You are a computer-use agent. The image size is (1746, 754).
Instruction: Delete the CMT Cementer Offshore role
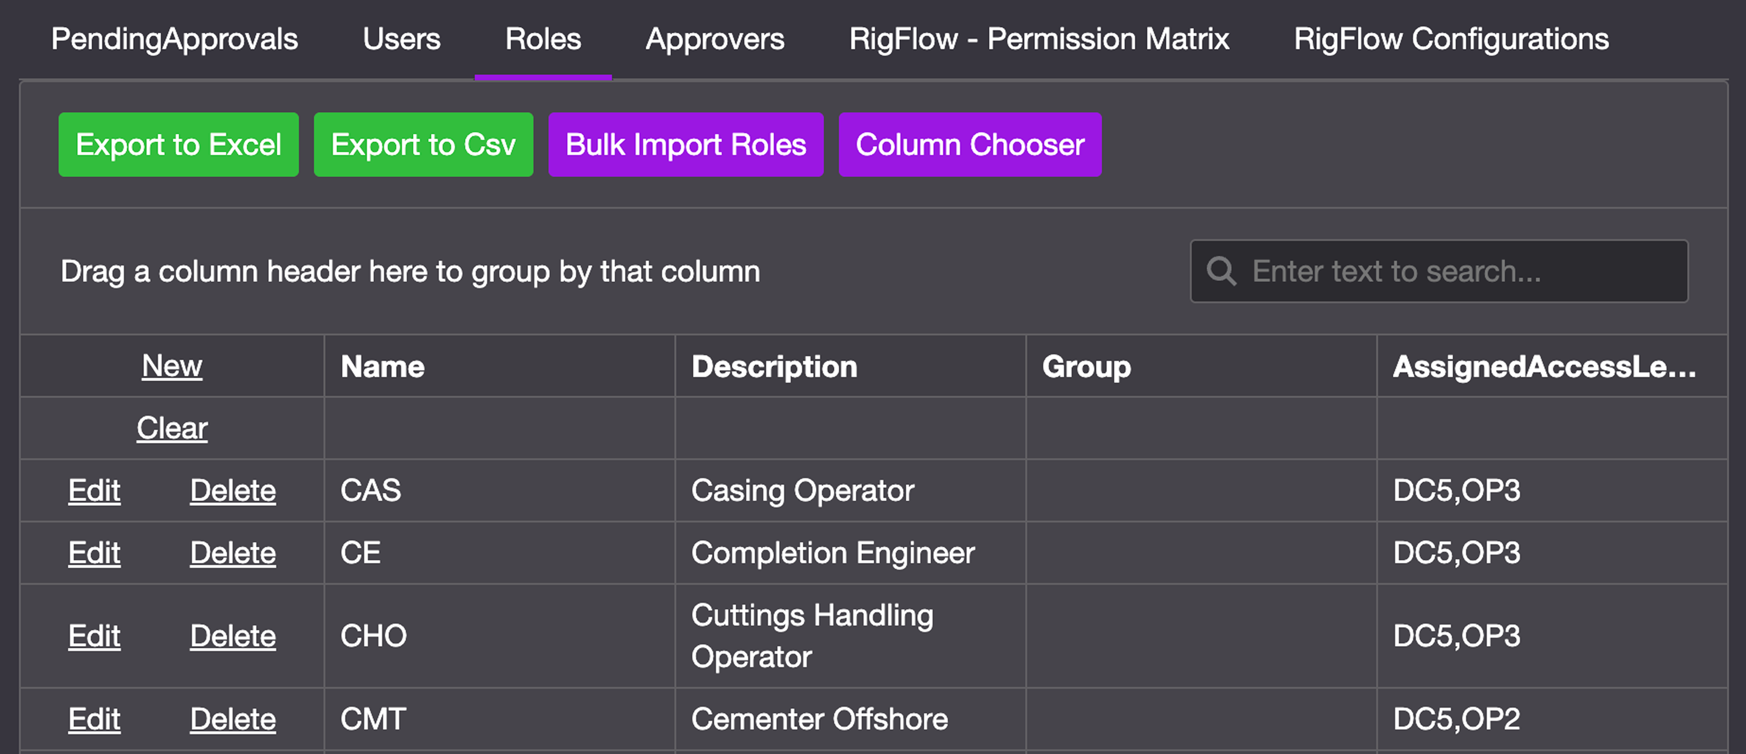233,719
